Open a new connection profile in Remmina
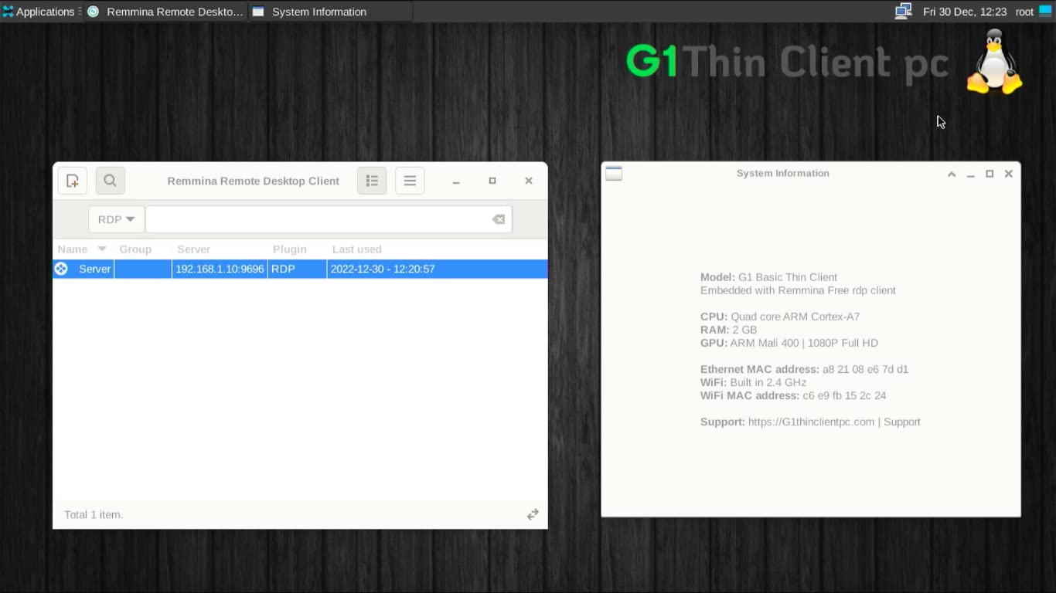1056x593 pixels. [x=72, y=180]
